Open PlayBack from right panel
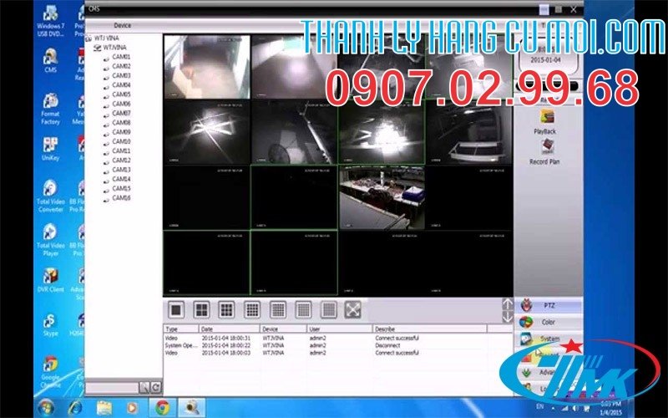 coord(545,122)
